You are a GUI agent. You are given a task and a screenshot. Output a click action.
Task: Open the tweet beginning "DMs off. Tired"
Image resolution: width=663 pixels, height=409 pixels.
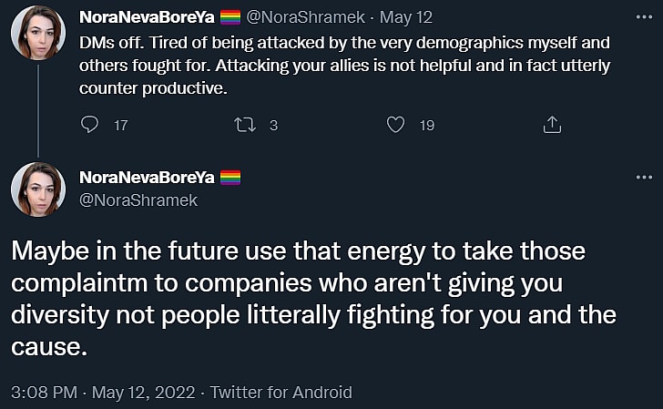pyautogui.click(x=344, y=67)
